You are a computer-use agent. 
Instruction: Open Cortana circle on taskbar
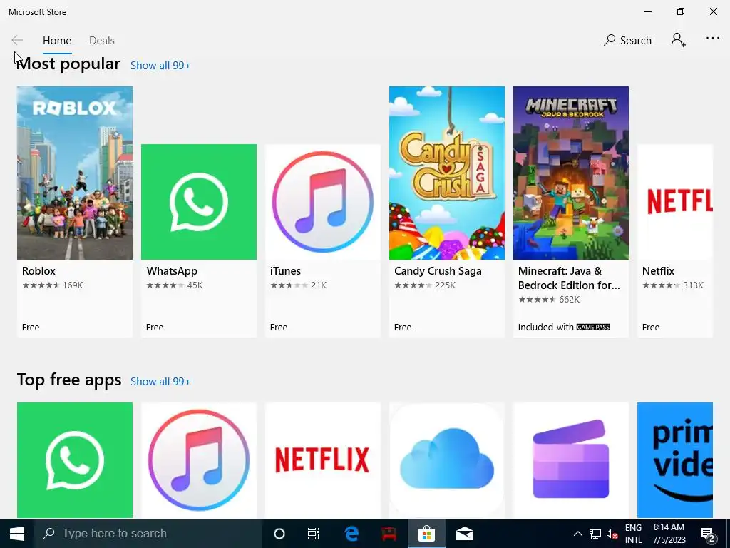279,534
